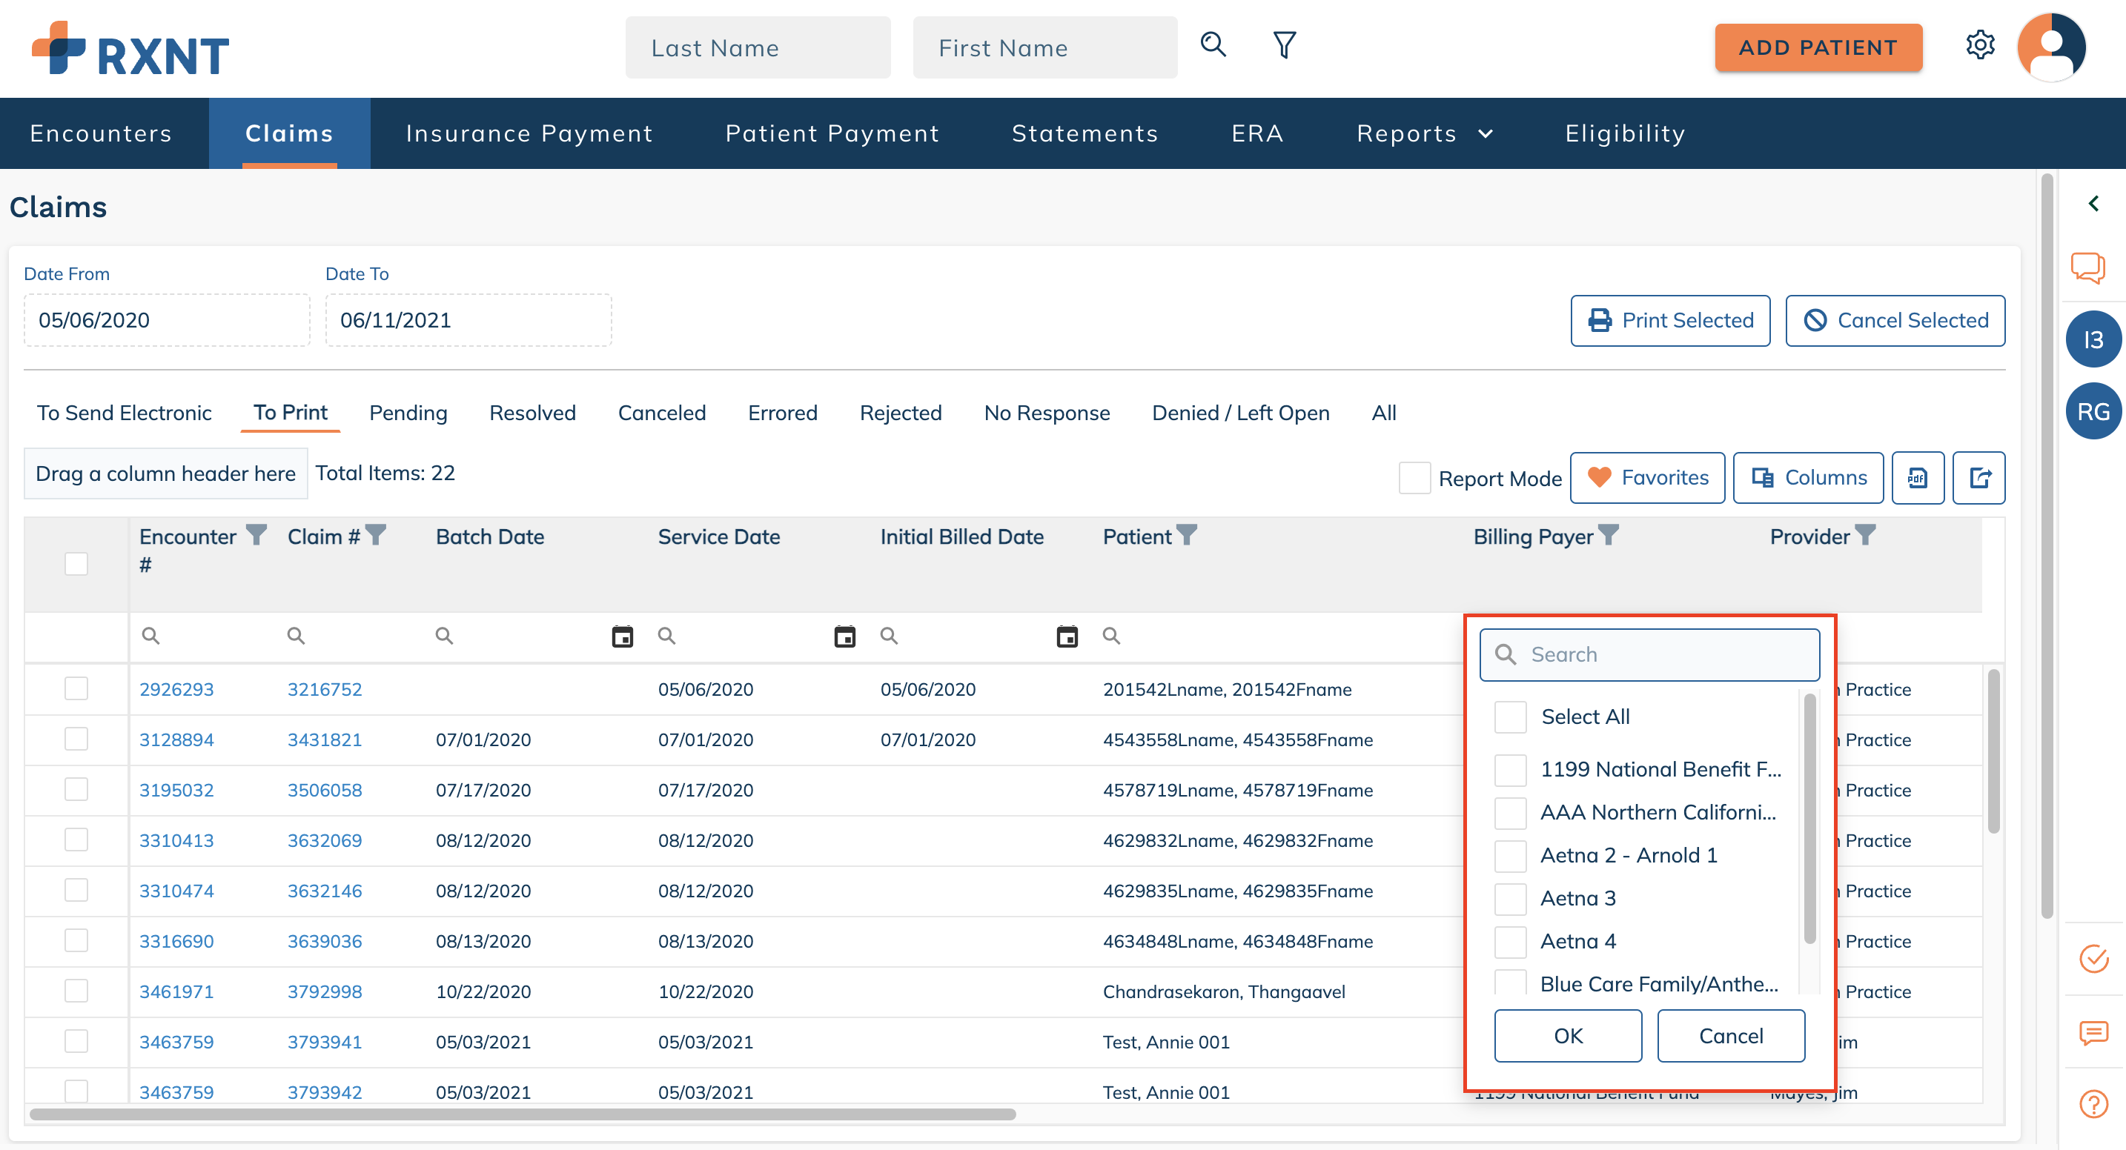Focus the First Name search field
Viewport: 2126px width, 1150px height.
pyautogui.click(x=1045, y=48)
